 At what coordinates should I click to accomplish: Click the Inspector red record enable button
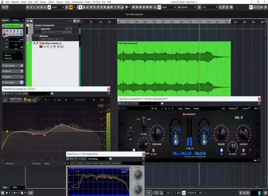coord(4,35)
